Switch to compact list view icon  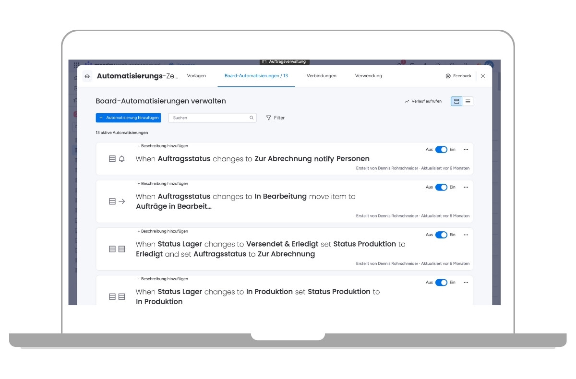point(468,101)
